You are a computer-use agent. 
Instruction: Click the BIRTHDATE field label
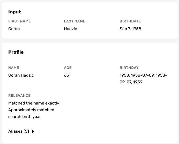pos(130,21)
